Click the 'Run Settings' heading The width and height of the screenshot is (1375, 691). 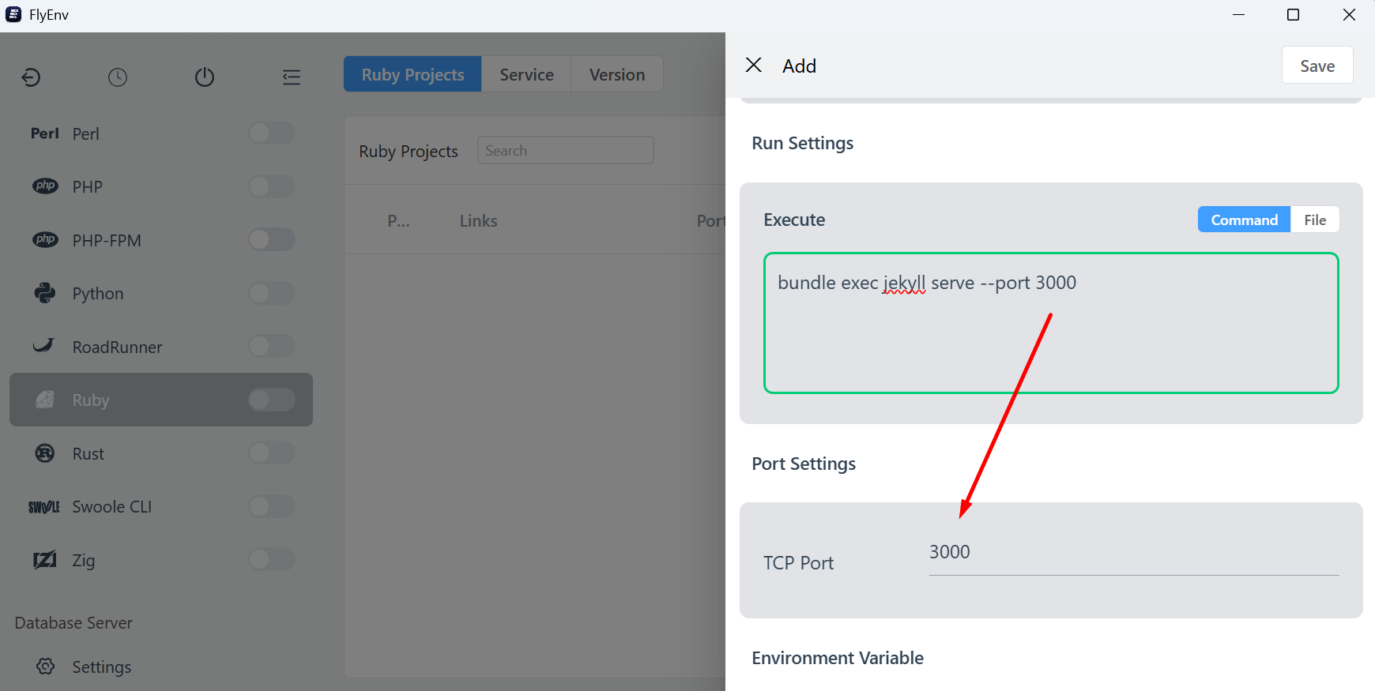point(803,143)
